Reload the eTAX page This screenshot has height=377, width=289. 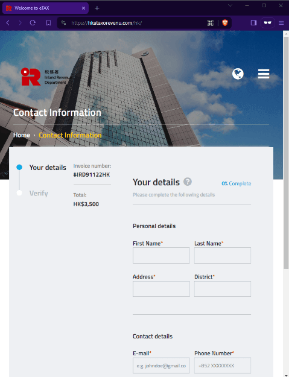pos(33,23)
